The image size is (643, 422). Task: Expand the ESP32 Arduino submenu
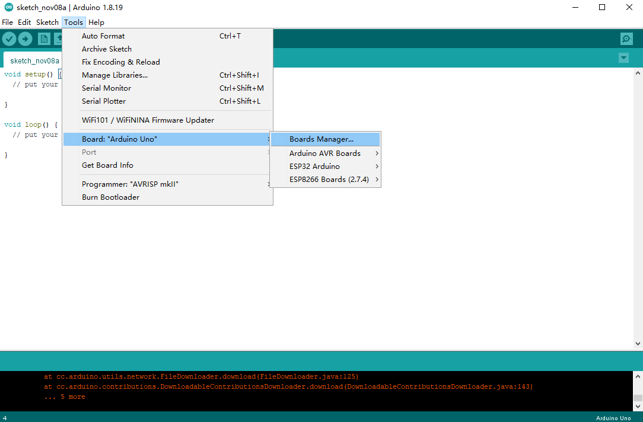pyautogui.click(x=325, y=166)
